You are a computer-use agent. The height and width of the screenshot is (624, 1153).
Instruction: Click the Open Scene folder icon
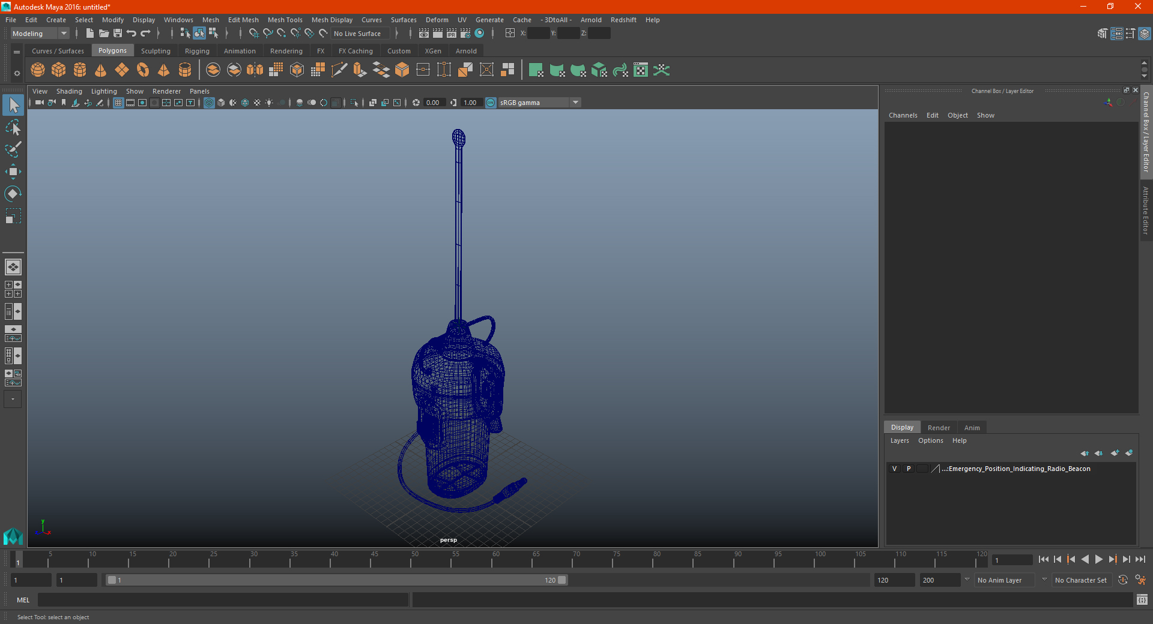click(x=103, y=34)
